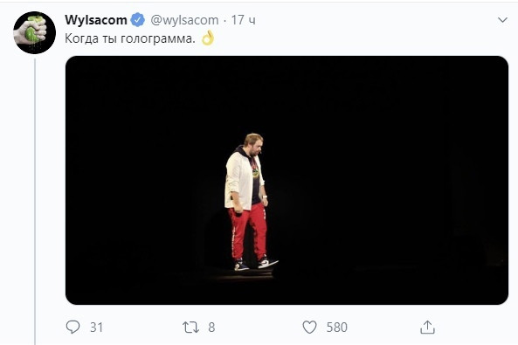This screenshot has height=345, width=518.
Task: Click the vertical thread line below avatar
Action: click(x=35, y=202)
